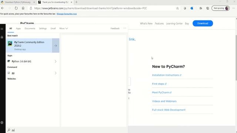Select the All search filter tab

click(x=11, y=28)
